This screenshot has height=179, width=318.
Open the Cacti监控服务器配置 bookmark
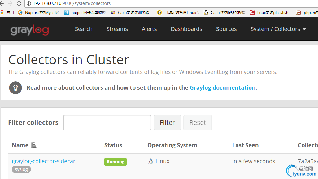tap(225, 13)
